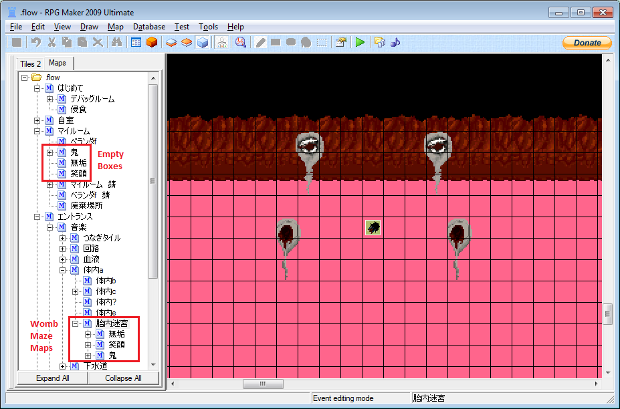Click the Collapse All button
620x409 pixels.
coord(123,378)
